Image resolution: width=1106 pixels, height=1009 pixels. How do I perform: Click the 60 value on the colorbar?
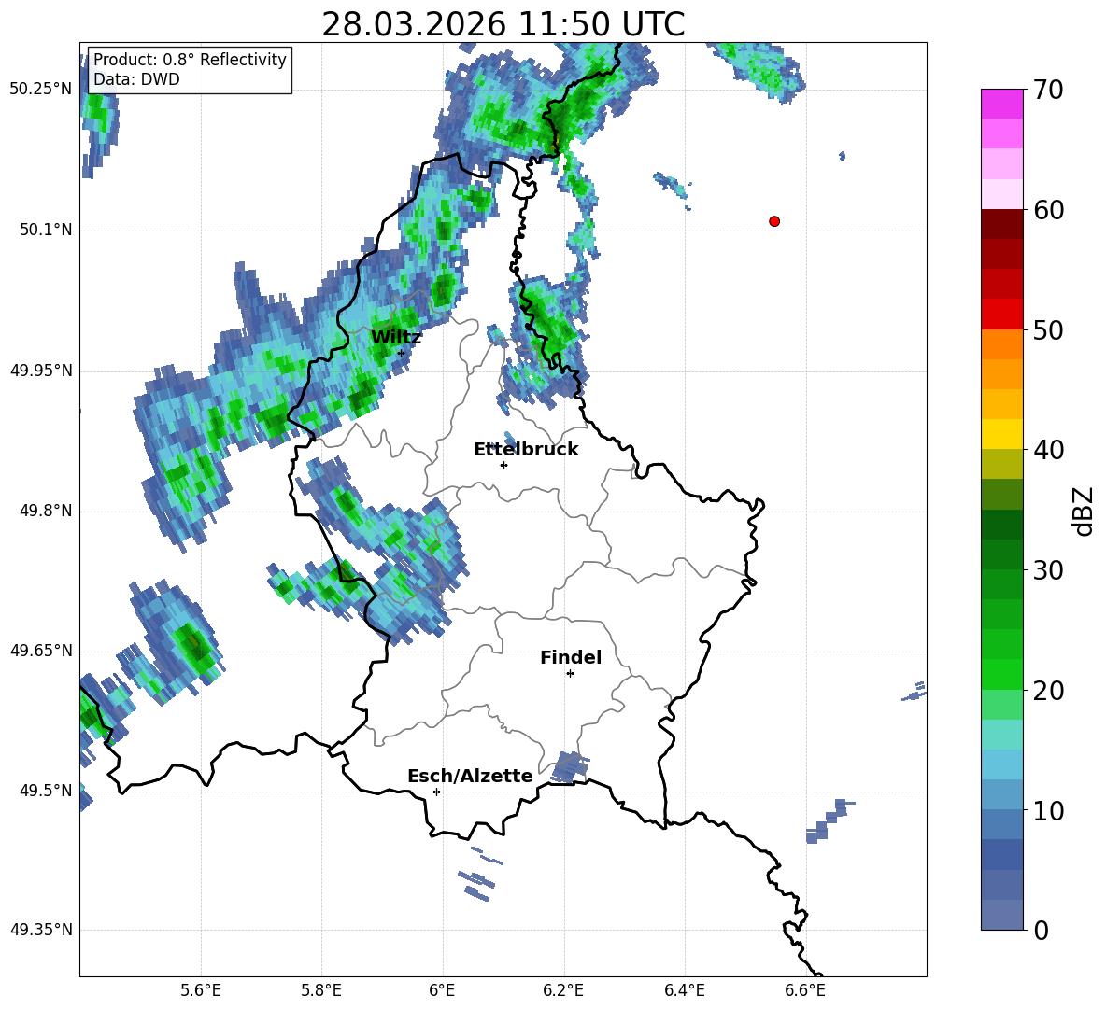pyautogui.click(x=1047, y=210)
